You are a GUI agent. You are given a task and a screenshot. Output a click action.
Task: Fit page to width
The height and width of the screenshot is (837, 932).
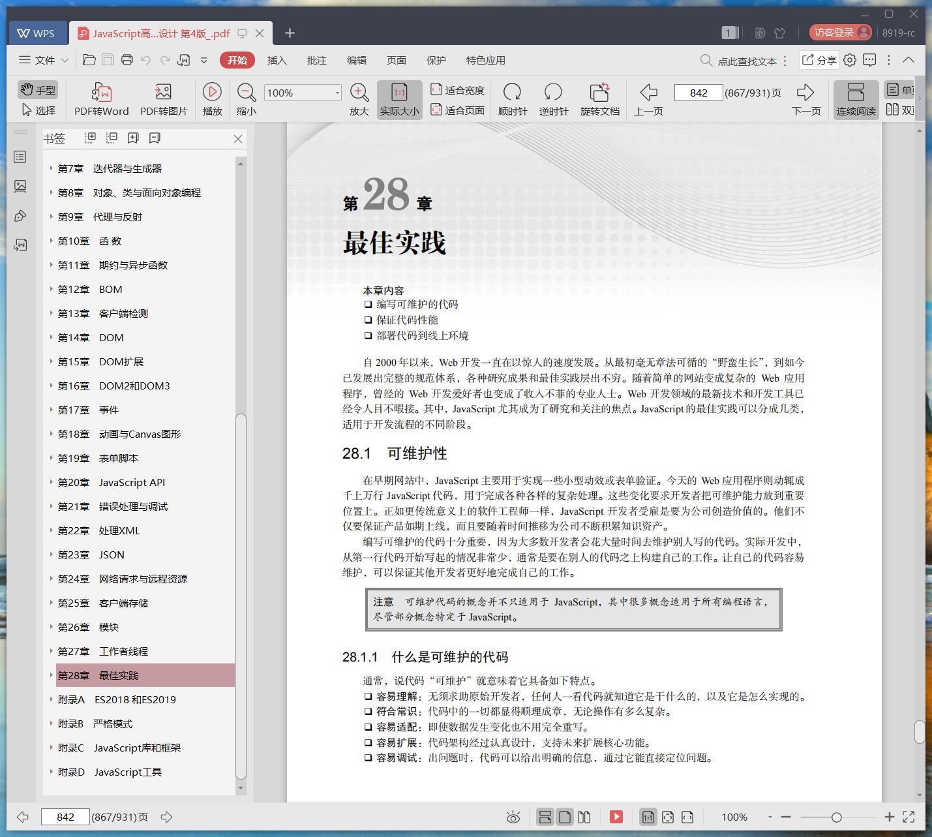457,90
